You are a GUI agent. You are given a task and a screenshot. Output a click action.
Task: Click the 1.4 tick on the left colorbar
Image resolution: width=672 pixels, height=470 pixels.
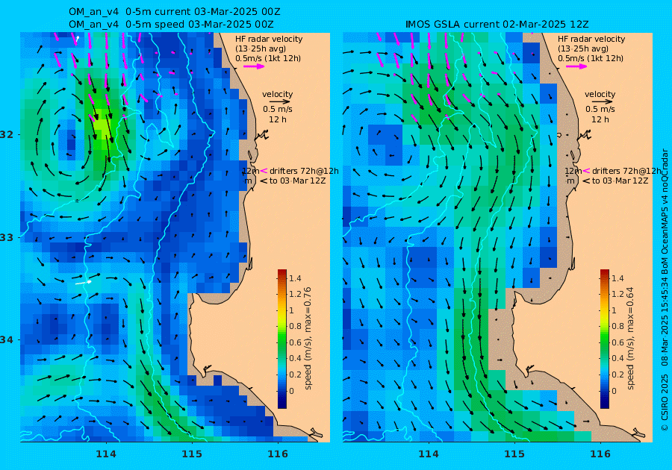tap(295, 279)
